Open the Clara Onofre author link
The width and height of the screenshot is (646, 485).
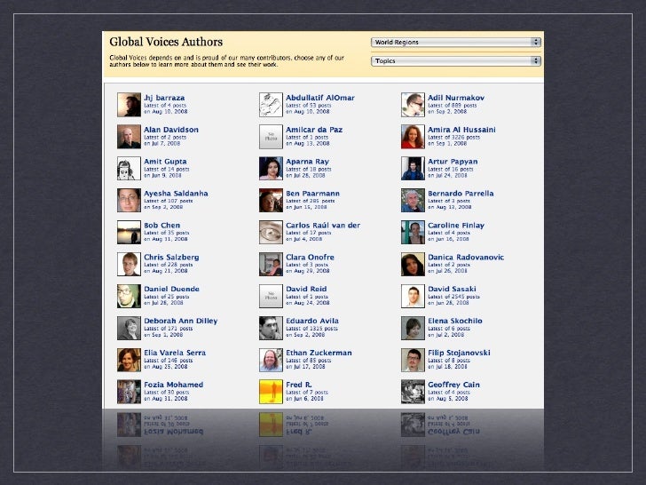310,257
